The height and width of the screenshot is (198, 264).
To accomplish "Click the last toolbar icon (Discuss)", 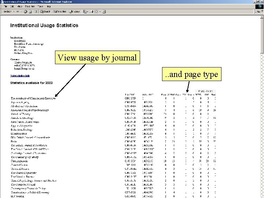I will coord(104,12).
